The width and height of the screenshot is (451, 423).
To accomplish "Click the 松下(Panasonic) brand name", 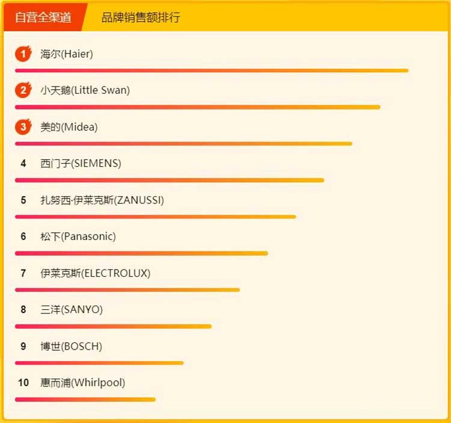I will coord(78,236).
